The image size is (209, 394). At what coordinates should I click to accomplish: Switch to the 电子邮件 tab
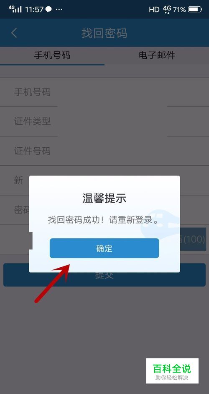click(x=157, y=55)
